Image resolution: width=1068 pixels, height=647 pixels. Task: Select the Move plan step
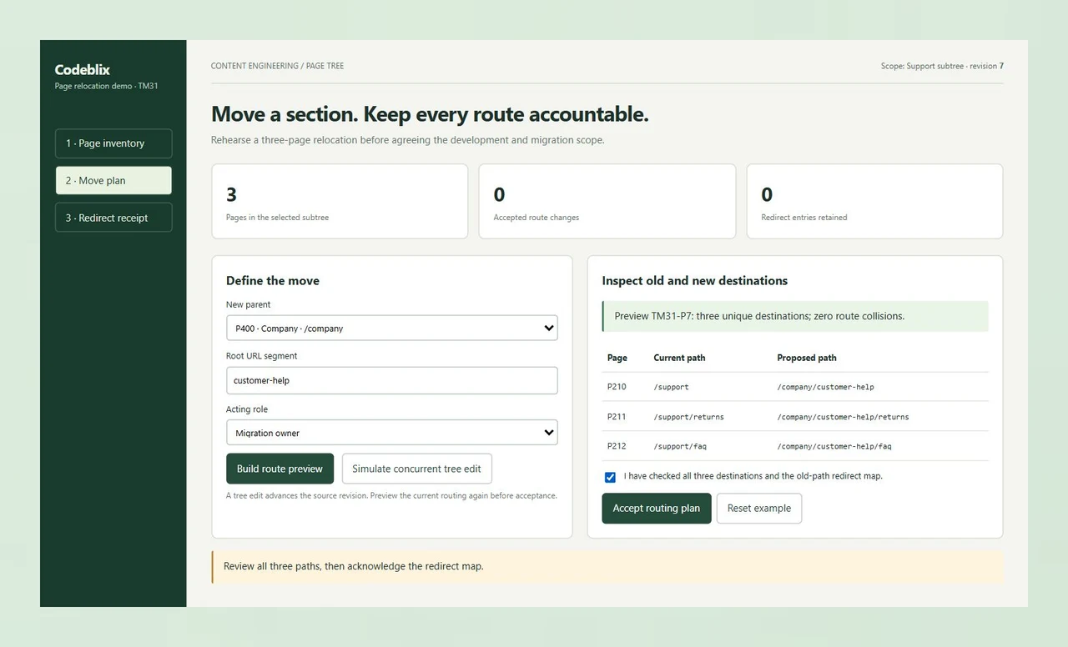(x=113, y=180)
